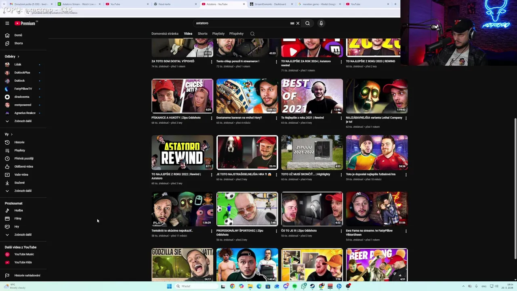This screenshot has height=291, width=517.
Task: Open Chrome from the taskbar
Action: (232, 286)
